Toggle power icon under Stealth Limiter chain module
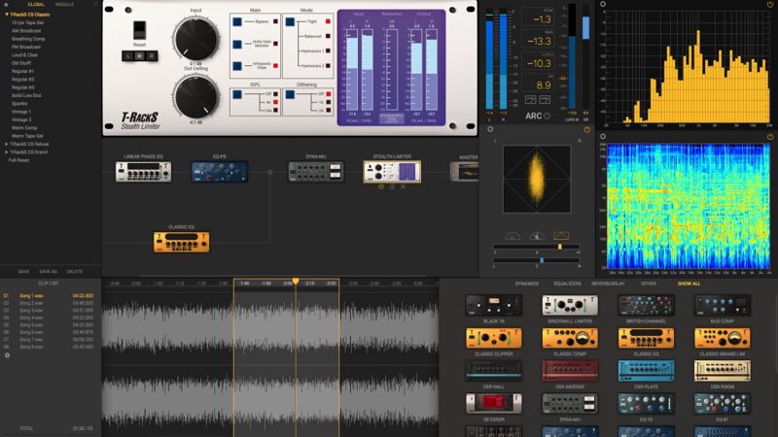778x437 pixels. (381, 187)
